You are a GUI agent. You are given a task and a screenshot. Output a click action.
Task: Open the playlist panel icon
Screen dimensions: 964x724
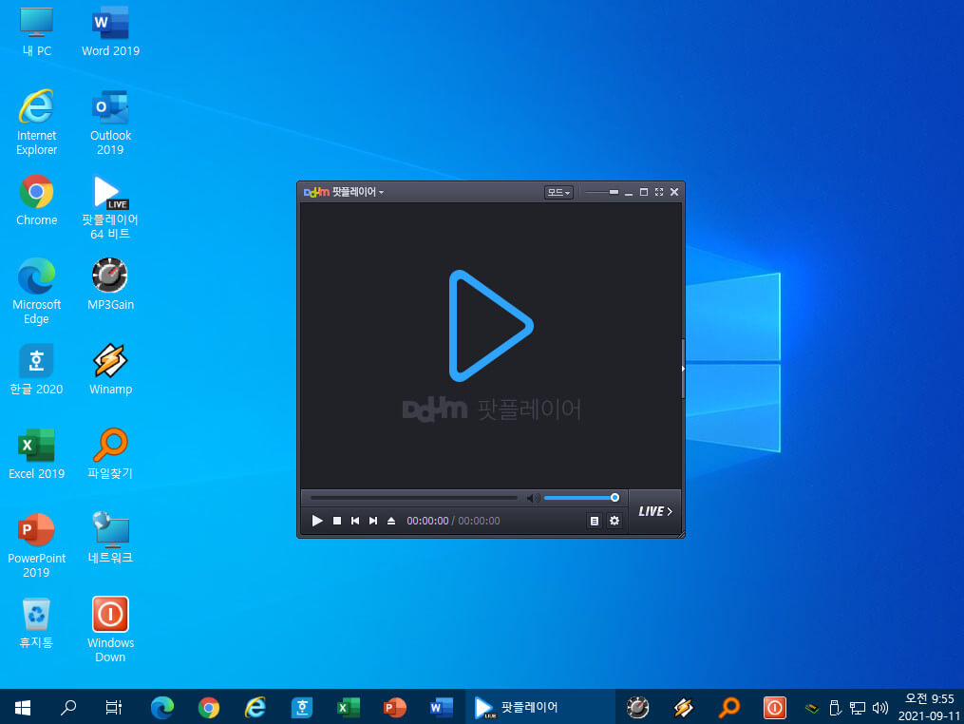click(594, 521)
